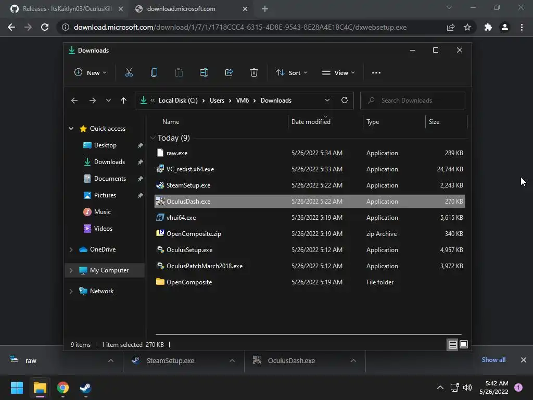The width and height of the screenshot is (533, 400).
Task: Expand address bar history dropdown
Action: [327, 100]
